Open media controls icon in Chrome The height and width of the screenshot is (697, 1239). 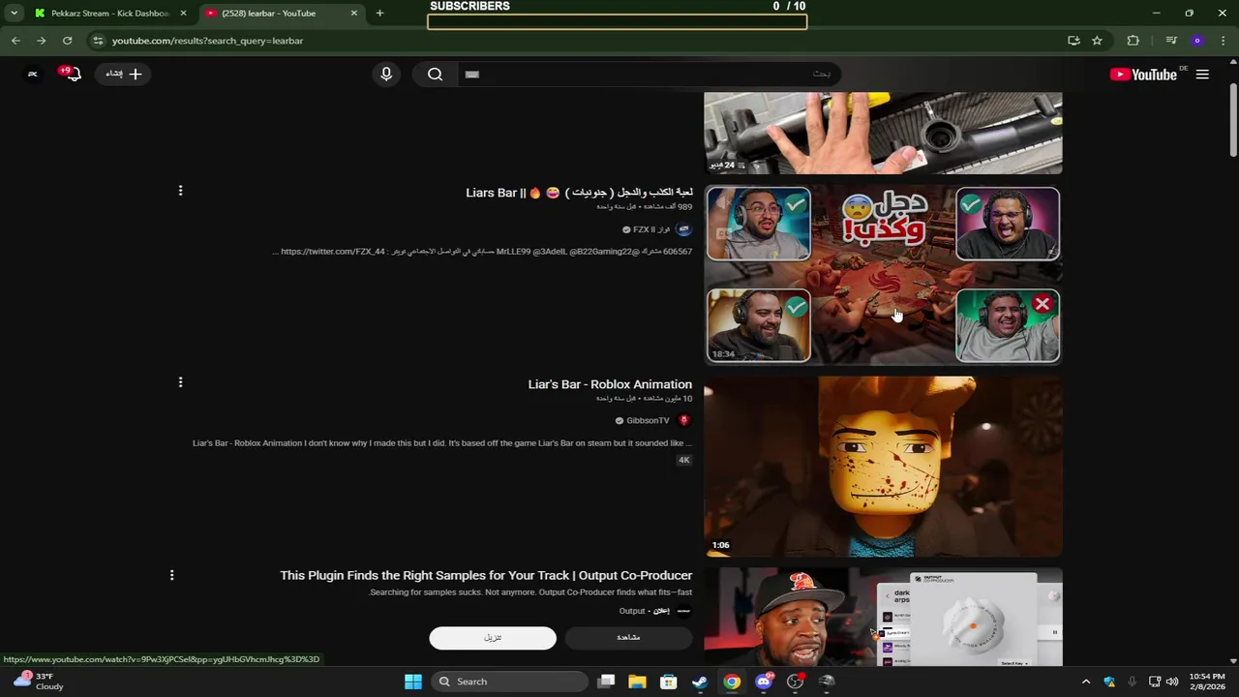[1171, 41]
